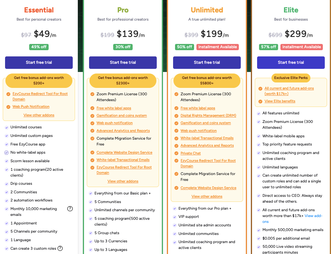Click the check icon beside Unlimited courses
This screenshot has width=331, height=254.
point(7,127)
